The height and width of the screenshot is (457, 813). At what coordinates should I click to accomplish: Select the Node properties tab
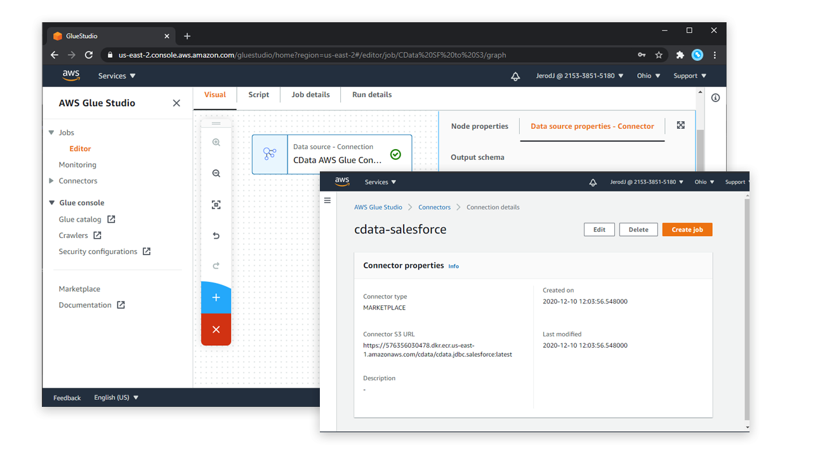point(480,126)
